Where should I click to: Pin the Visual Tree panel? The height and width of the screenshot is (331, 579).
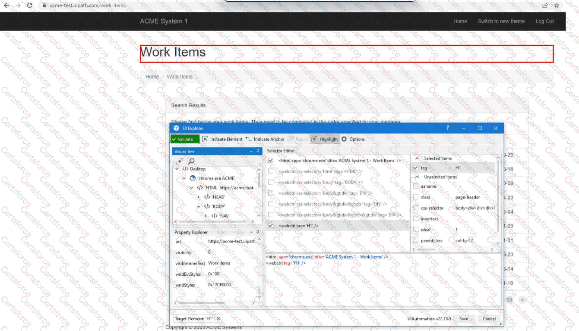[x=258, y=151]
